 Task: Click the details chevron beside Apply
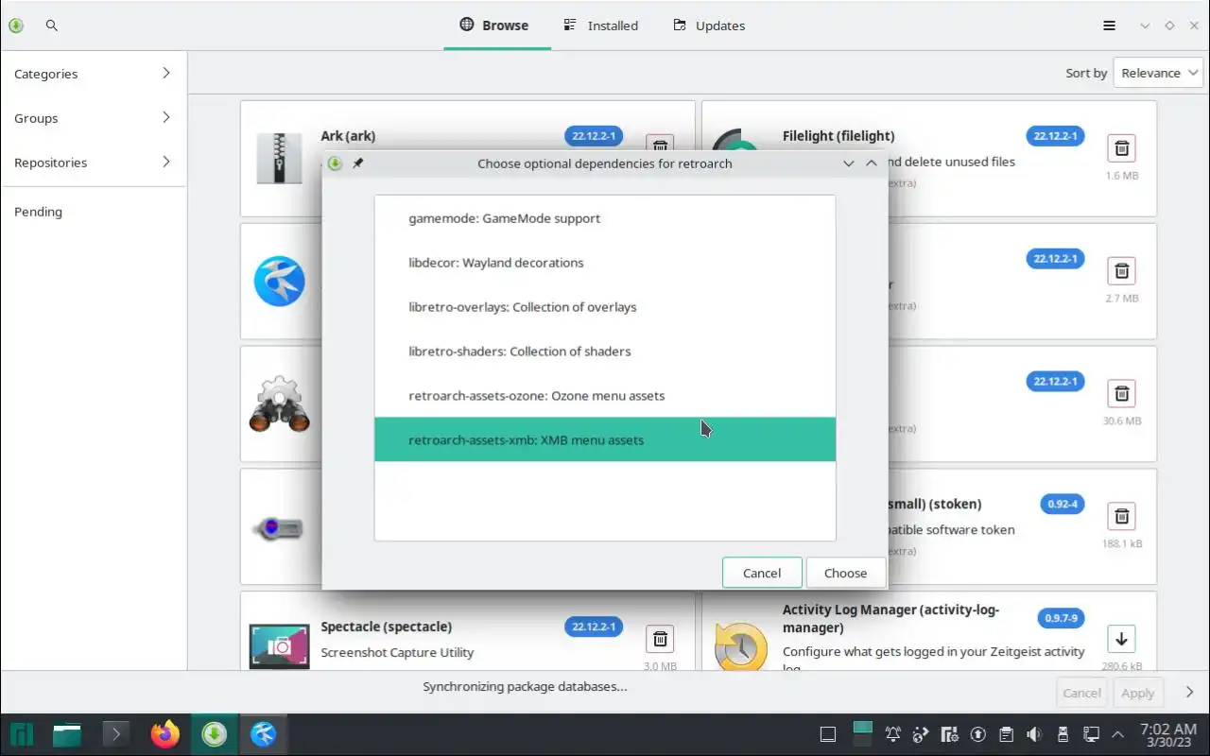pyautogui.click(x=1189, y=692)
